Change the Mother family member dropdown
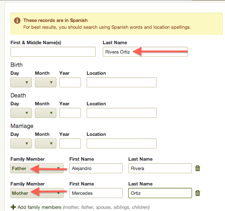 (x=37, y=193)
